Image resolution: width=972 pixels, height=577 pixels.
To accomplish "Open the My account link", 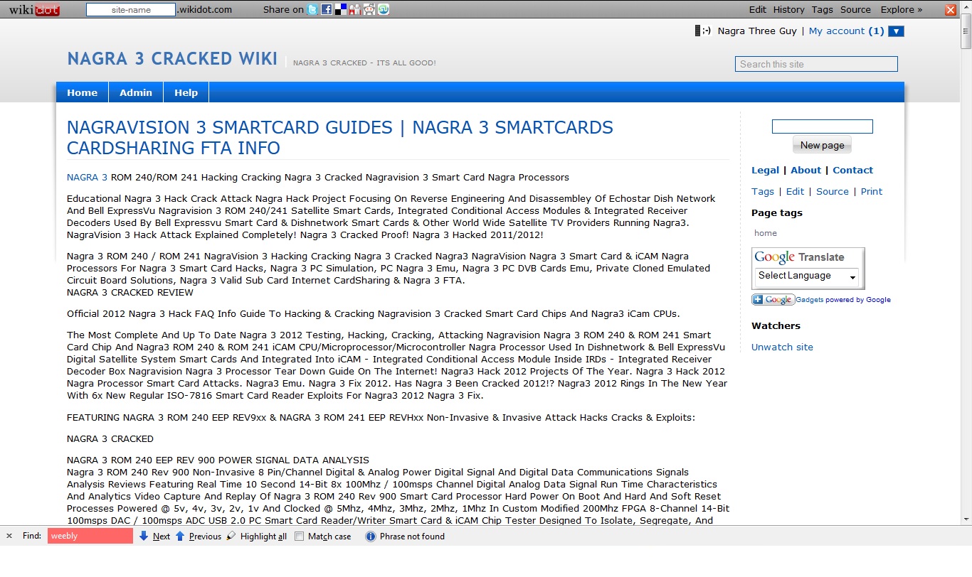I will (837, 31).
